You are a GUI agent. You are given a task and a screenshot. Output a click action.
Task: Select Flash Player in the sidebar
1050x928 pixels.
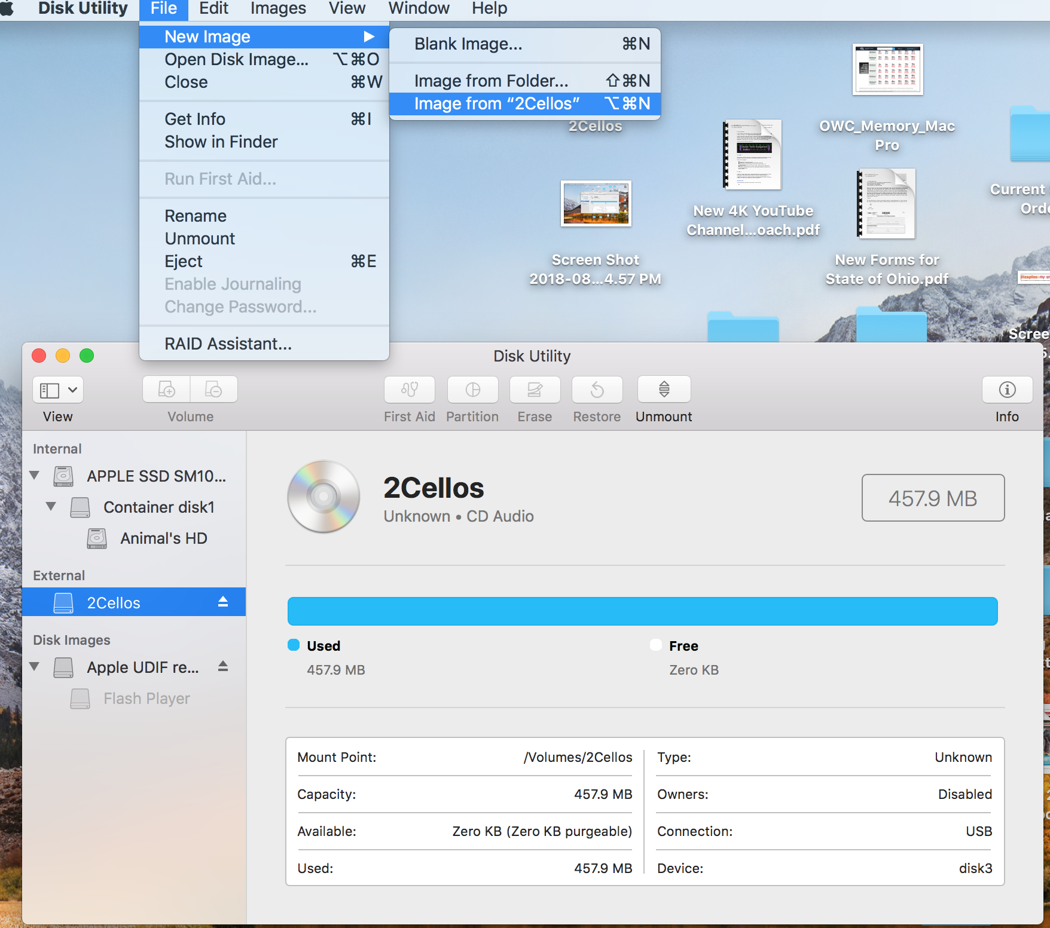coord(134,699)
